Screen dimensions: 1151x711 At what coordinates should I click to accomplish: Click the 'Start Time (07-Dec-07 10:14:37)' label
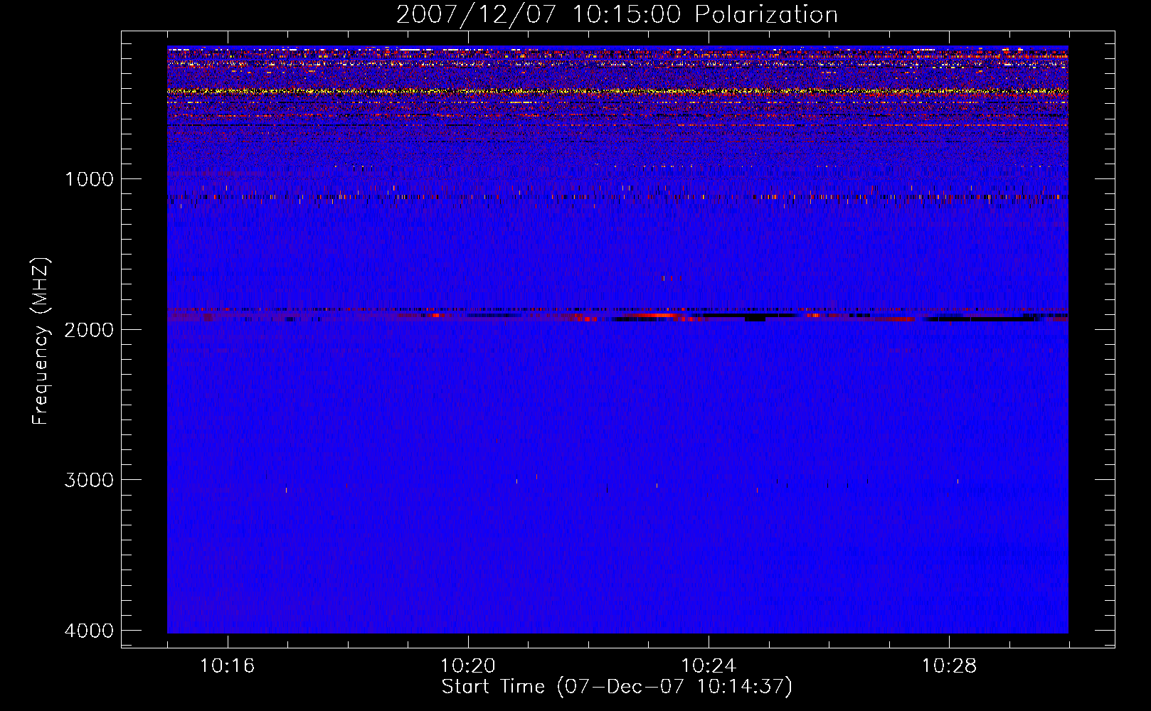(617, 687)
